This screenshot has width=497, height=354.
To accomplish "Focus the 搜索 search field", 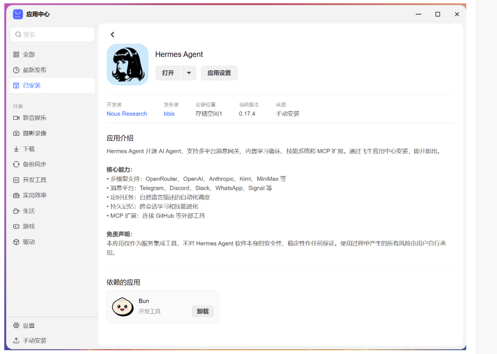I will pos(52,34).
